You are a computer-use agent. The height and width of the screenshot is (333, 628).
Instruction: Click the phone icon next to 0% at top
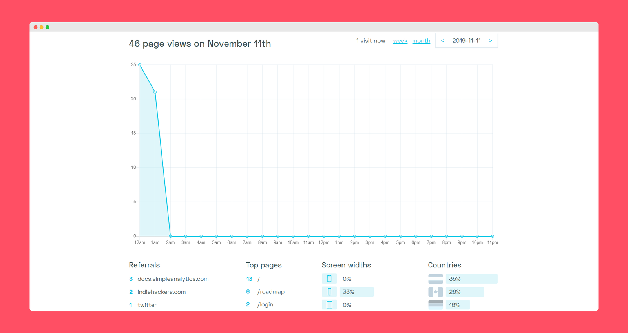[x=329, y=279]
